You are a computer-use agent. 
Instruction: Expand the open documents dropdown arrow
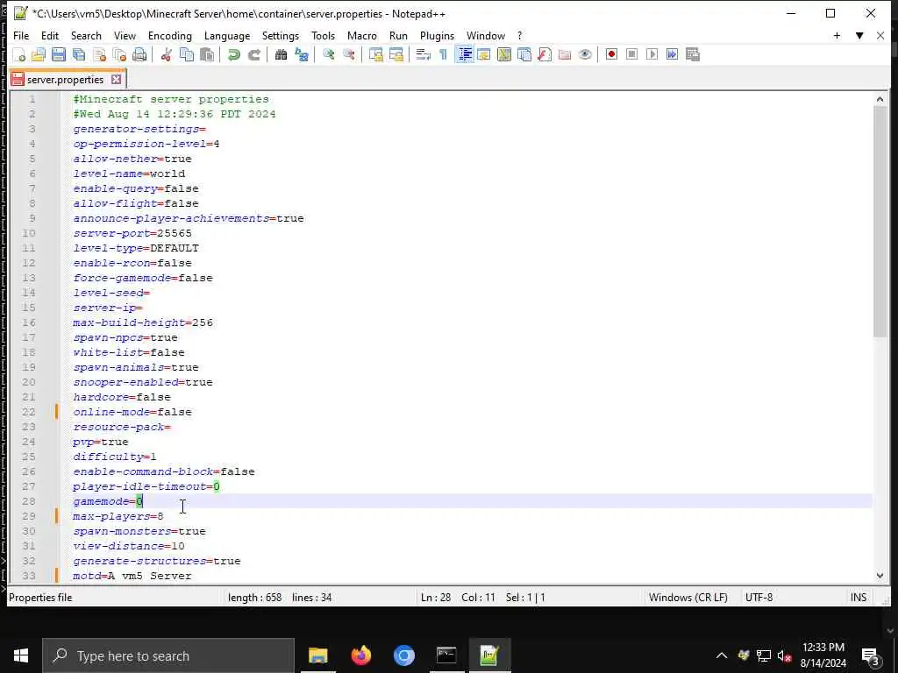[x=859, y=35]
